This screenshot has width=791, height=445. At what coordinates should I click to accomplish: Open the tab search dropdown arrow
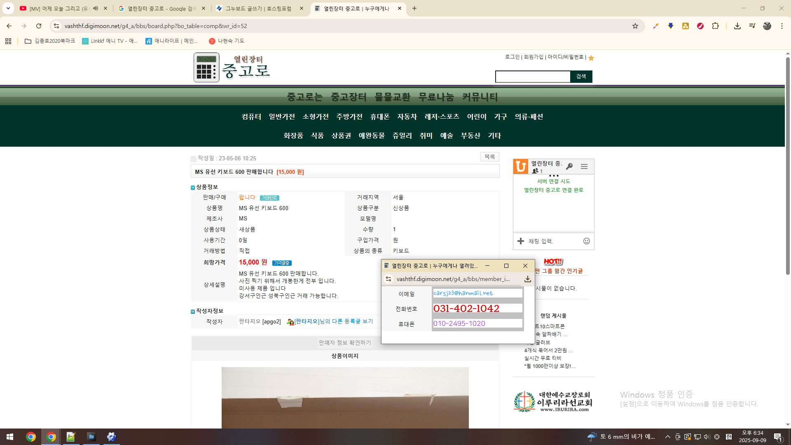(x=8, y=8)
